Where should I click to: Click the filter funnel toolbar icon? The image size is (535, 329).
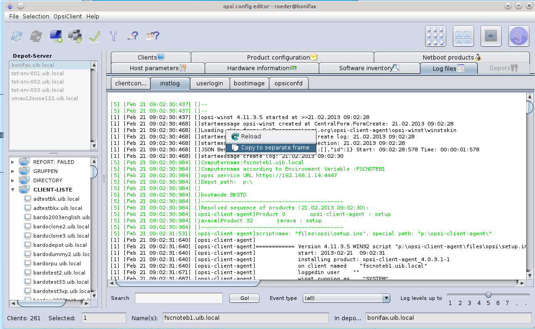tap(114, 36)
